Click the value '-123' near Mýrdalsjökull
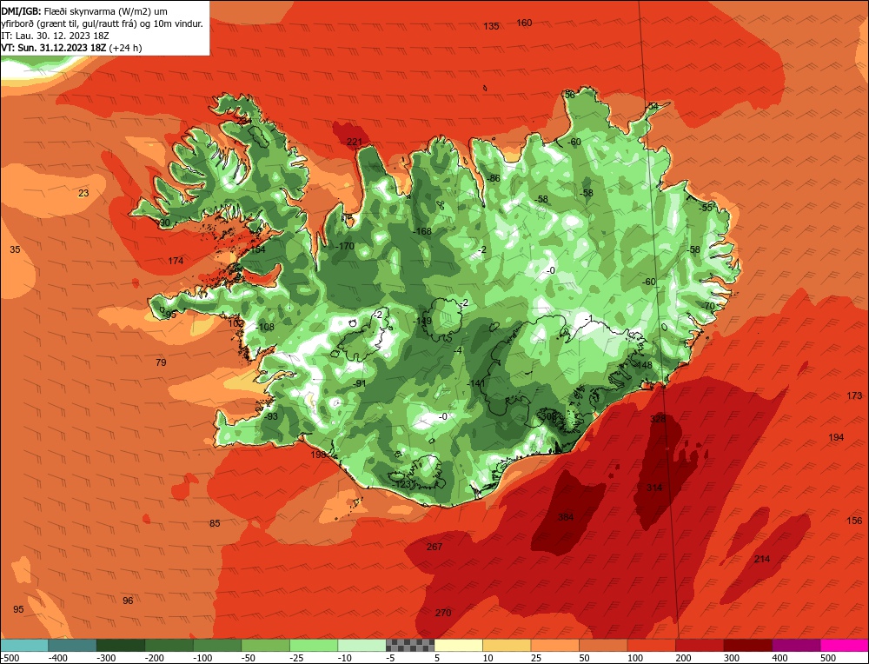This screenshot has height=664, width=869. point(401,484)
